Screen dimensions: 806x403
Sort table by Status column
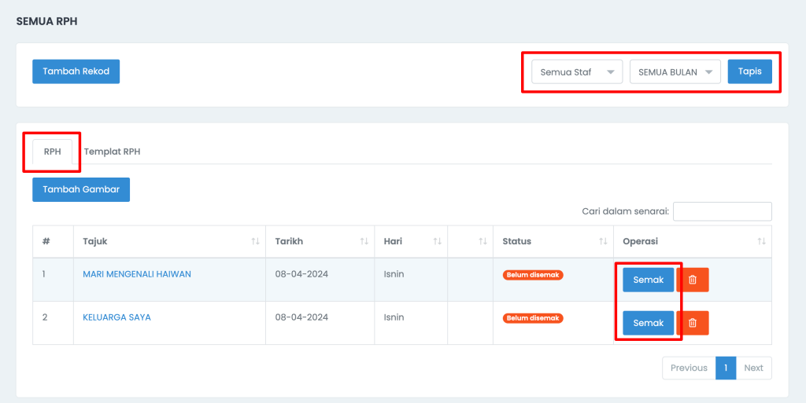pos(603,241)
